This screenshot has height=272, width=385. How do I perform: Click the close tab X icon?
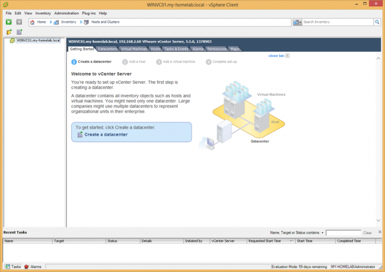coord(287,56)
